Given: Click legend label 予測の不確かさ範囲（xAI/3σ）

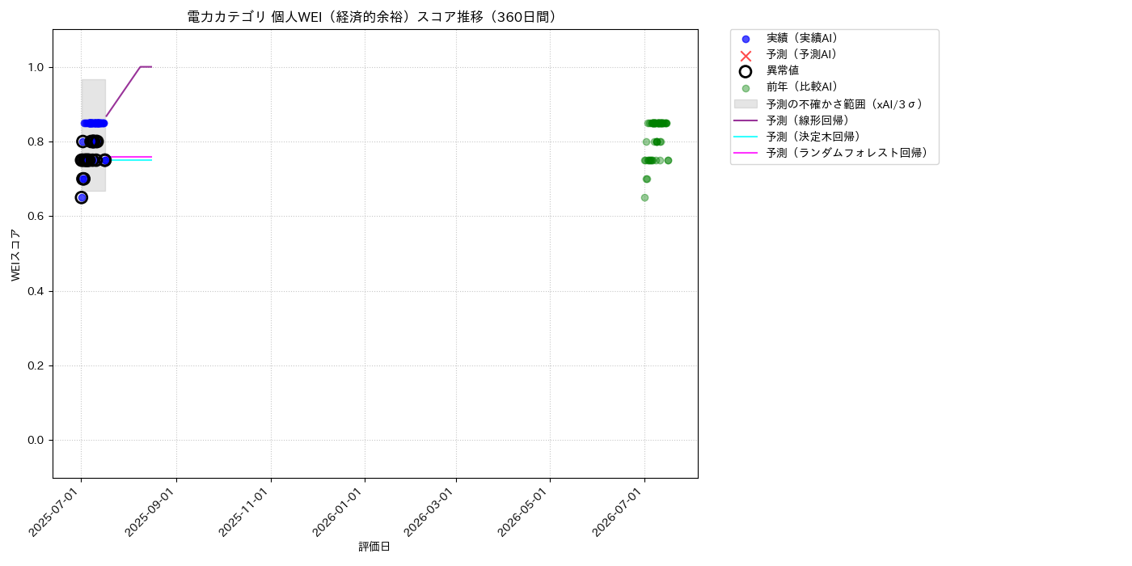Looking at the screenshot, I should 845,103.
